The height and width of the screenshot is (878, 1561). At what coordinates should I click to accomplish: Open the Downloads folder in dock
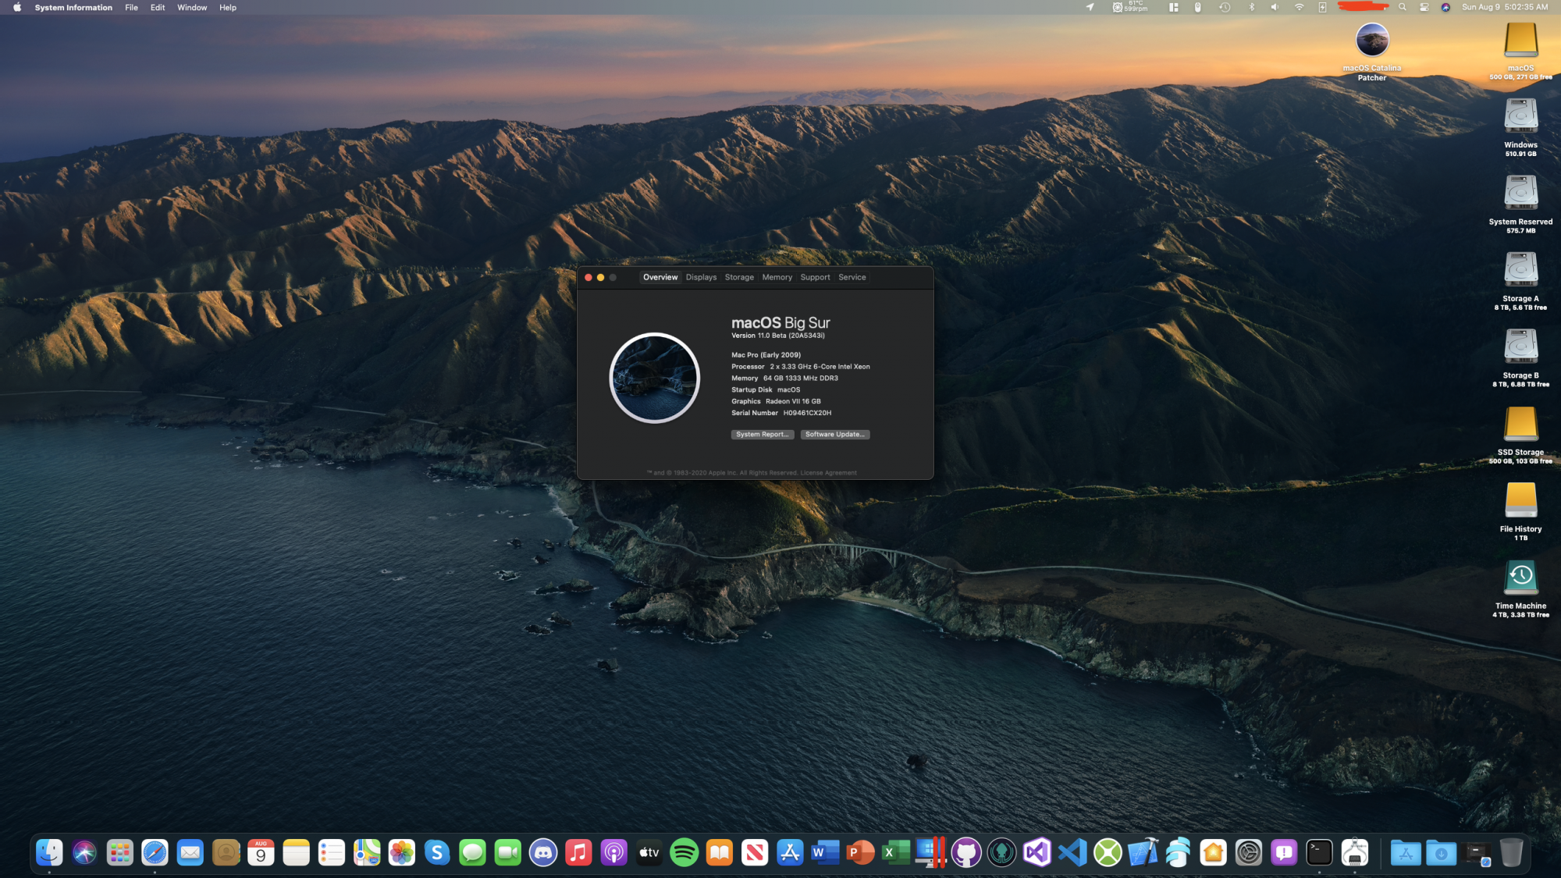click(x=1441, y=852)
